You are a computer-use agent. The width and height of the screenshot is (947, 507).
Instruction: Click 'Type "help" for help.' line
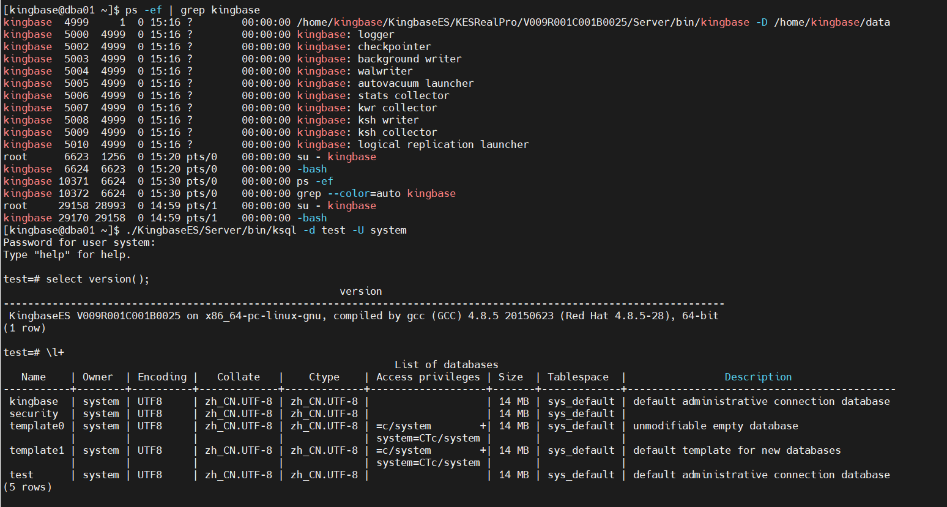point(67,254)
